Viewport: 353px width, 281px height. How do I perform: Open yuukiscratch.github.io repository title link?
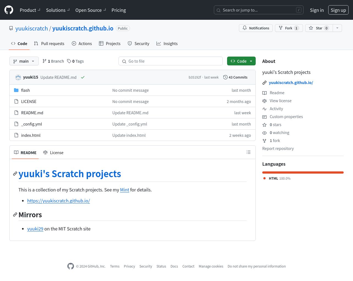[x=83, y=28]
